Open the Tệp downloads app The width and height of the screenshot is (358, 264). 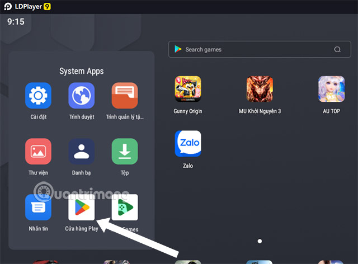125,152
